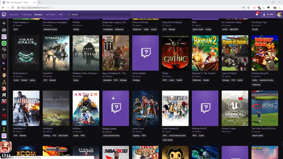This screenshot has width=283, height=159.
Task: Open the VR channel icon in sidebar
Action: click(x=4, y=116)
